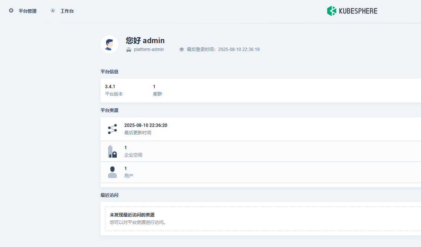Click the dashboard icon beside 工作台
The image size is (421, 247).
(x=53, y=10)
